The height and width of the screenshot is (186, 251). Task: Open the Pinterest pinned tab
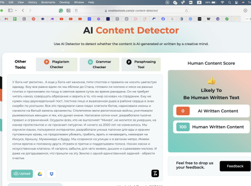pyautogui.click(x=34, y=19)
